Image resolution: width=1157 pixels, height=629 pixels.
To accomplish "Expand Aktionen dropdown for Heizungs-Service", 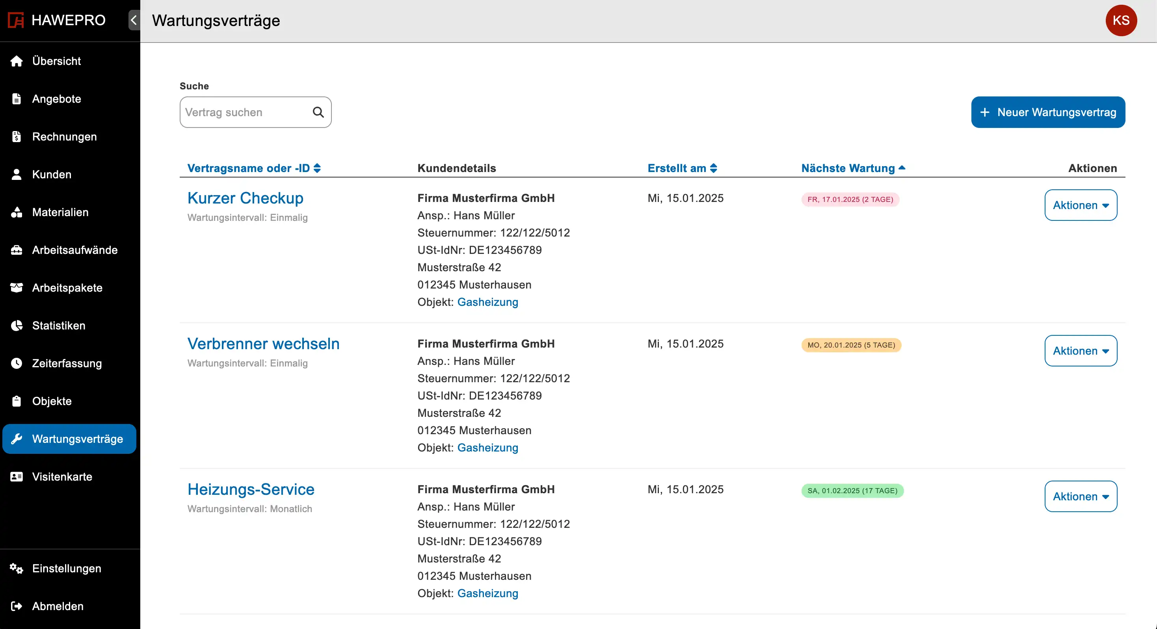I will click(x=1080, y=496).
